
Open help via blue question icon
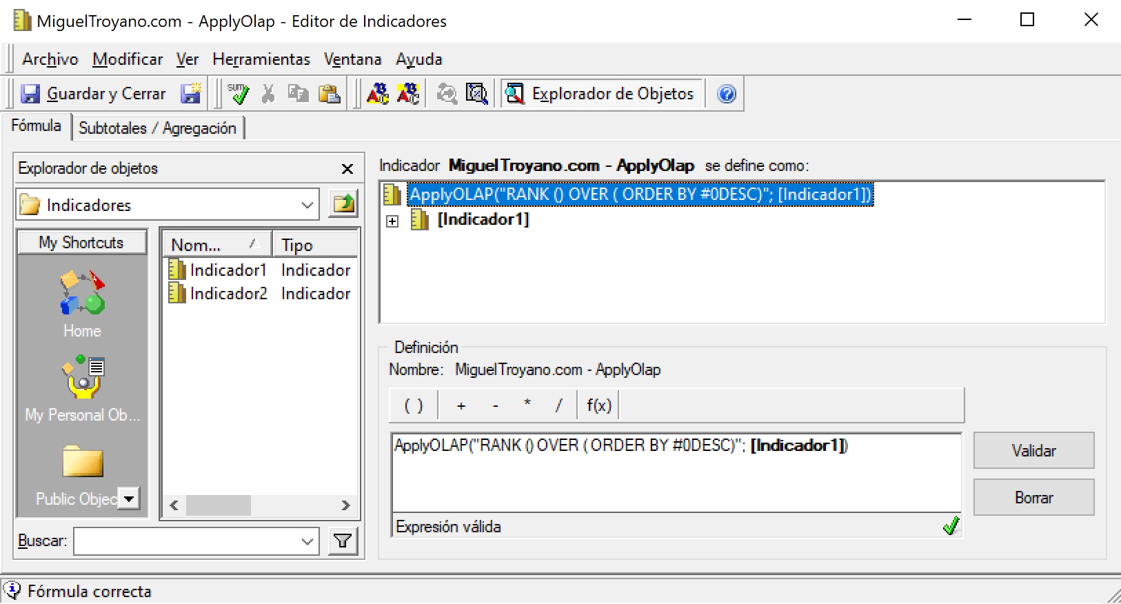click(x=727, y=94)
